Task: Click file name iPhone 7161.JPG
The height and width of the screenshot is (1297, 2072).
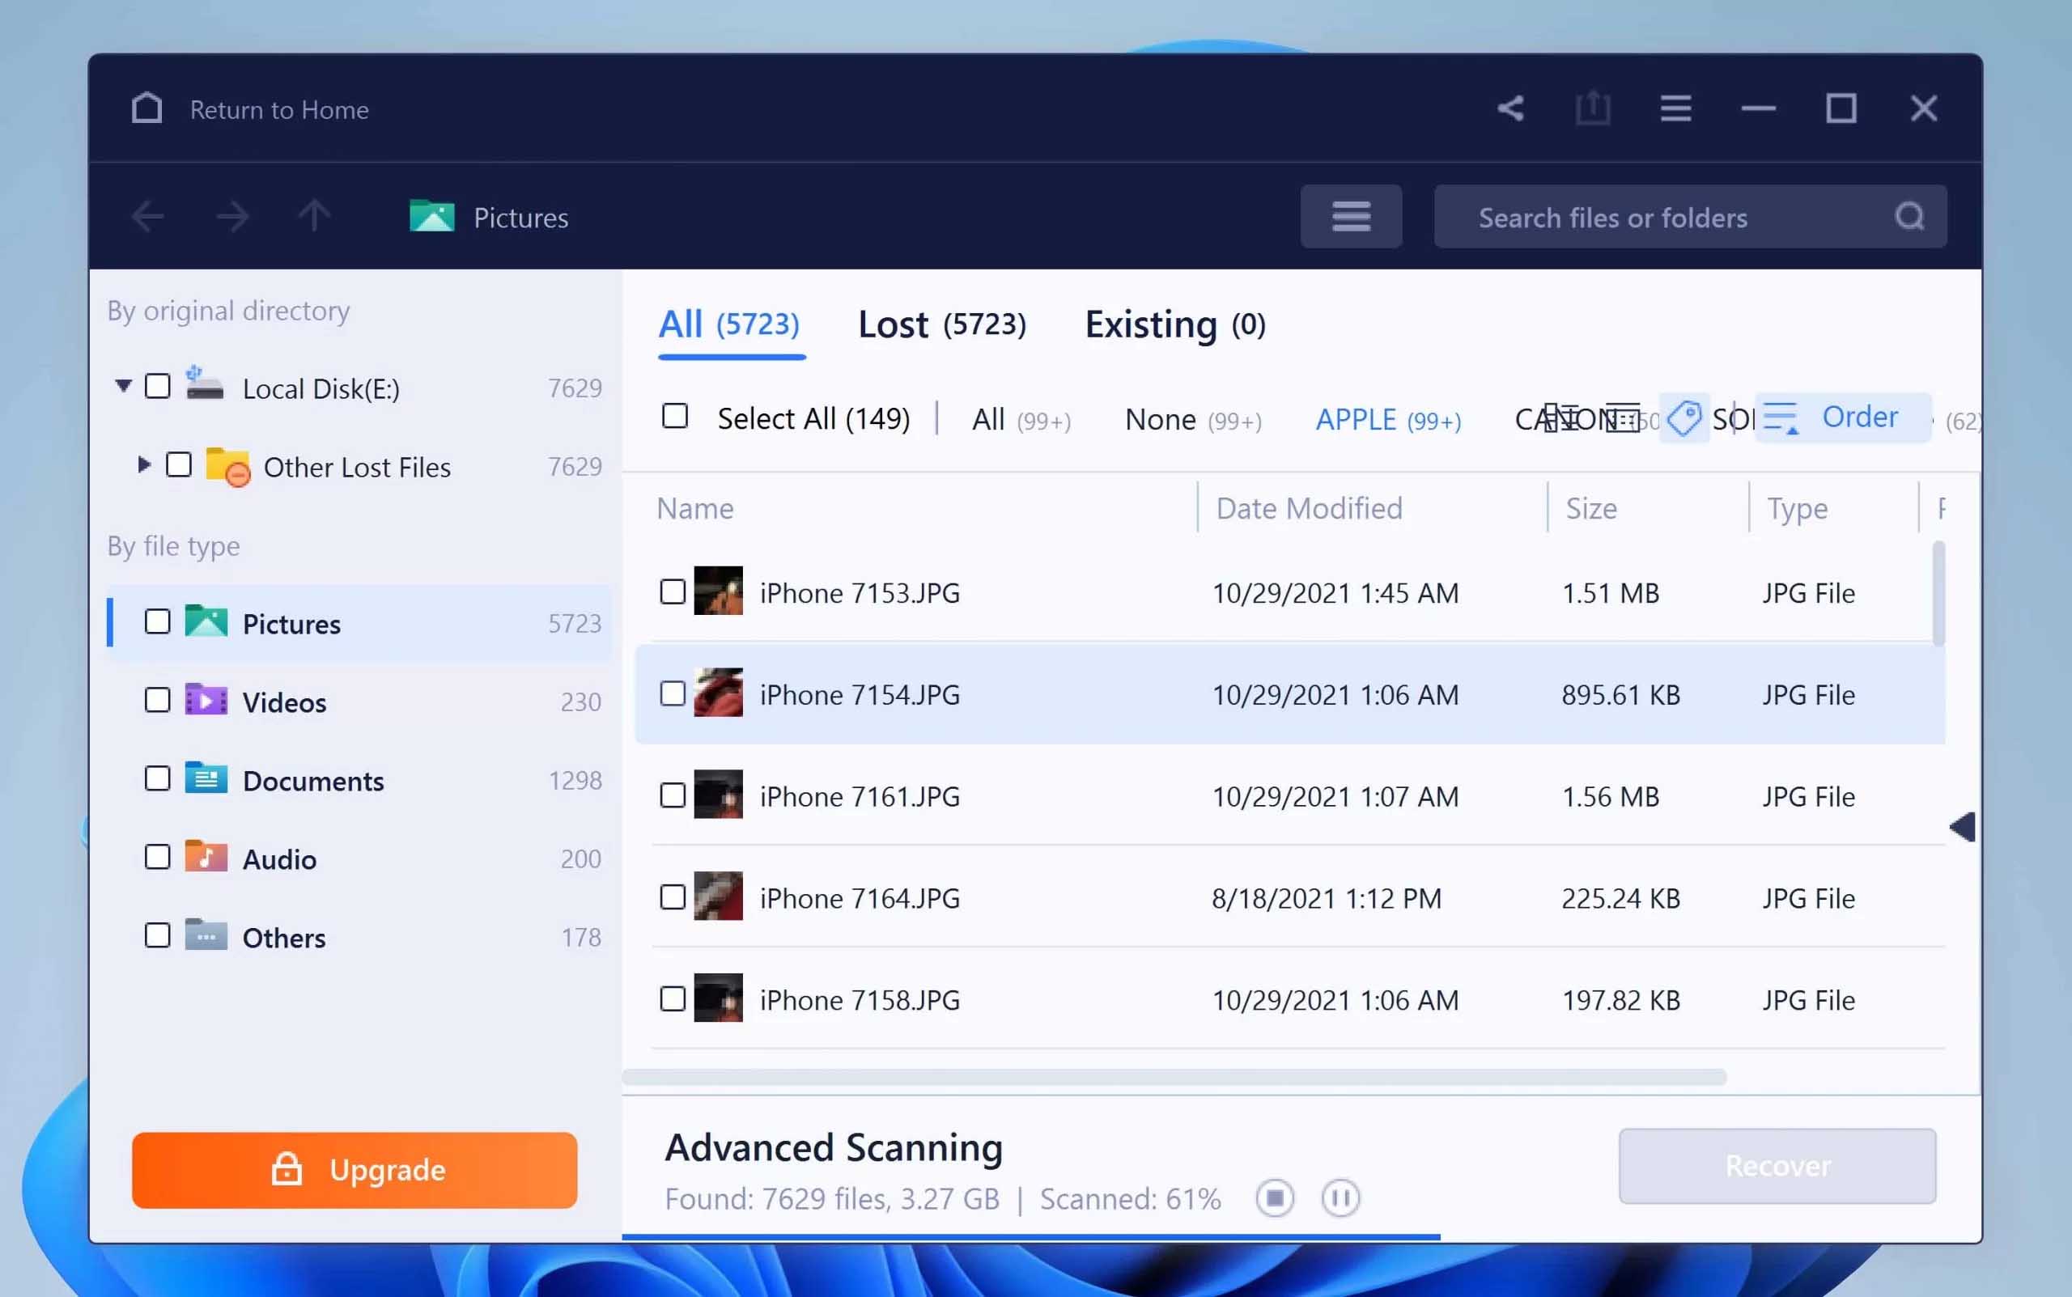Action: coord(860,797)
